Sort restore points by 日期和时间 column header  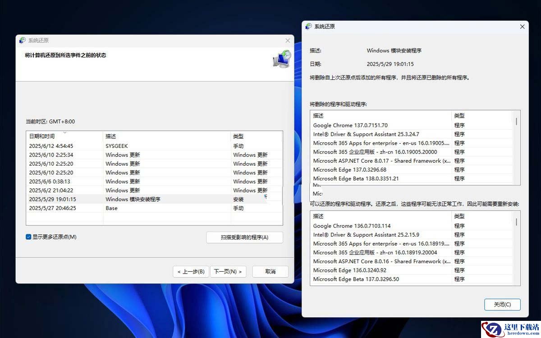point(64,136)
